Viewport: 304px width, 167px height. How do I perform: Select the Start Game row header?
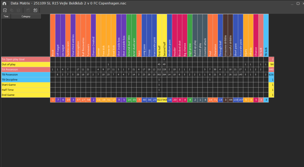[x=26, y=85]
